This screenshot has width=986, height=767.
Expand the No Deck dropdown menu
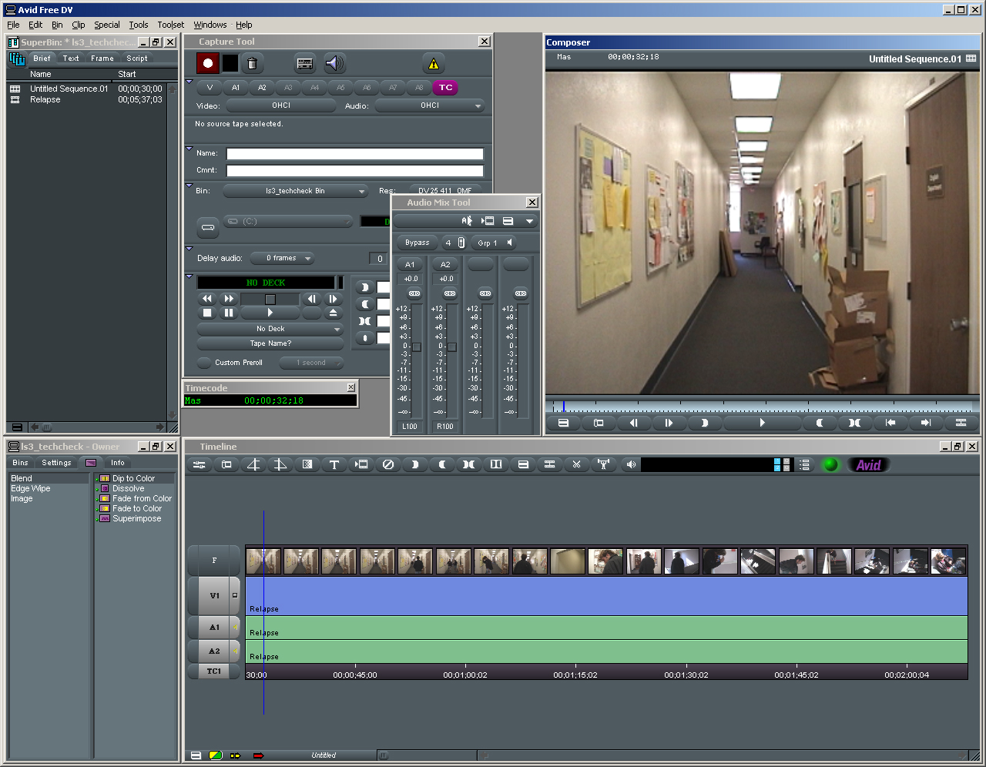(270, 329)
